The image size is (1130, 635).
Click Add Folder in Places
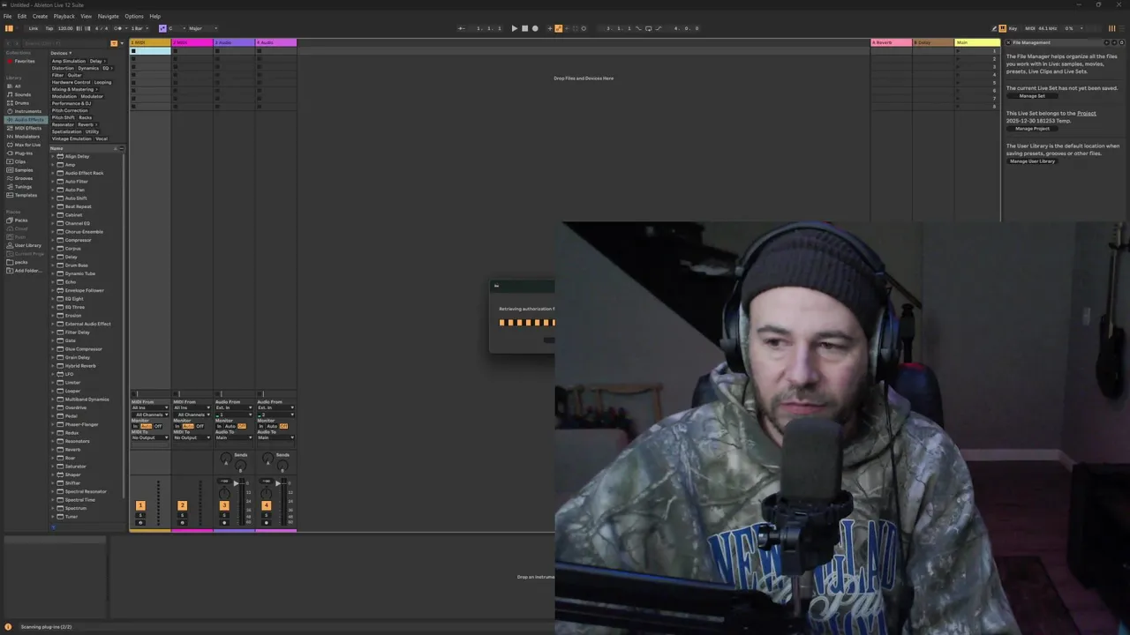coord(26,270)
